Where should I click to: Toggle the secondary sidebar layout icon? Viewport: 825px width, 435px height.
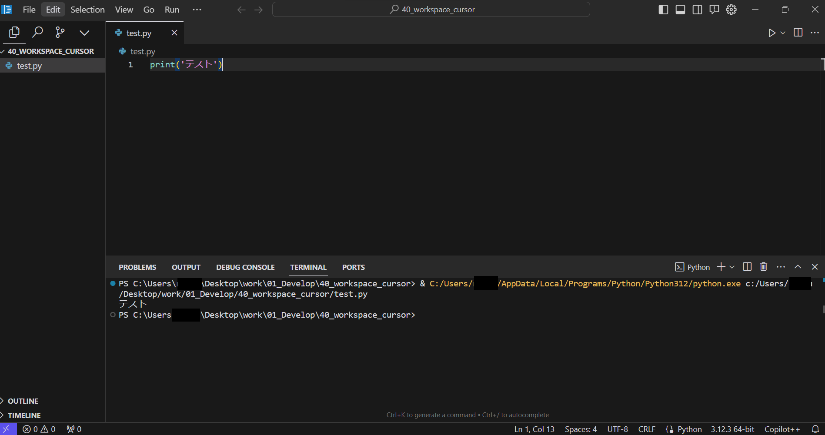coord(697,10)
